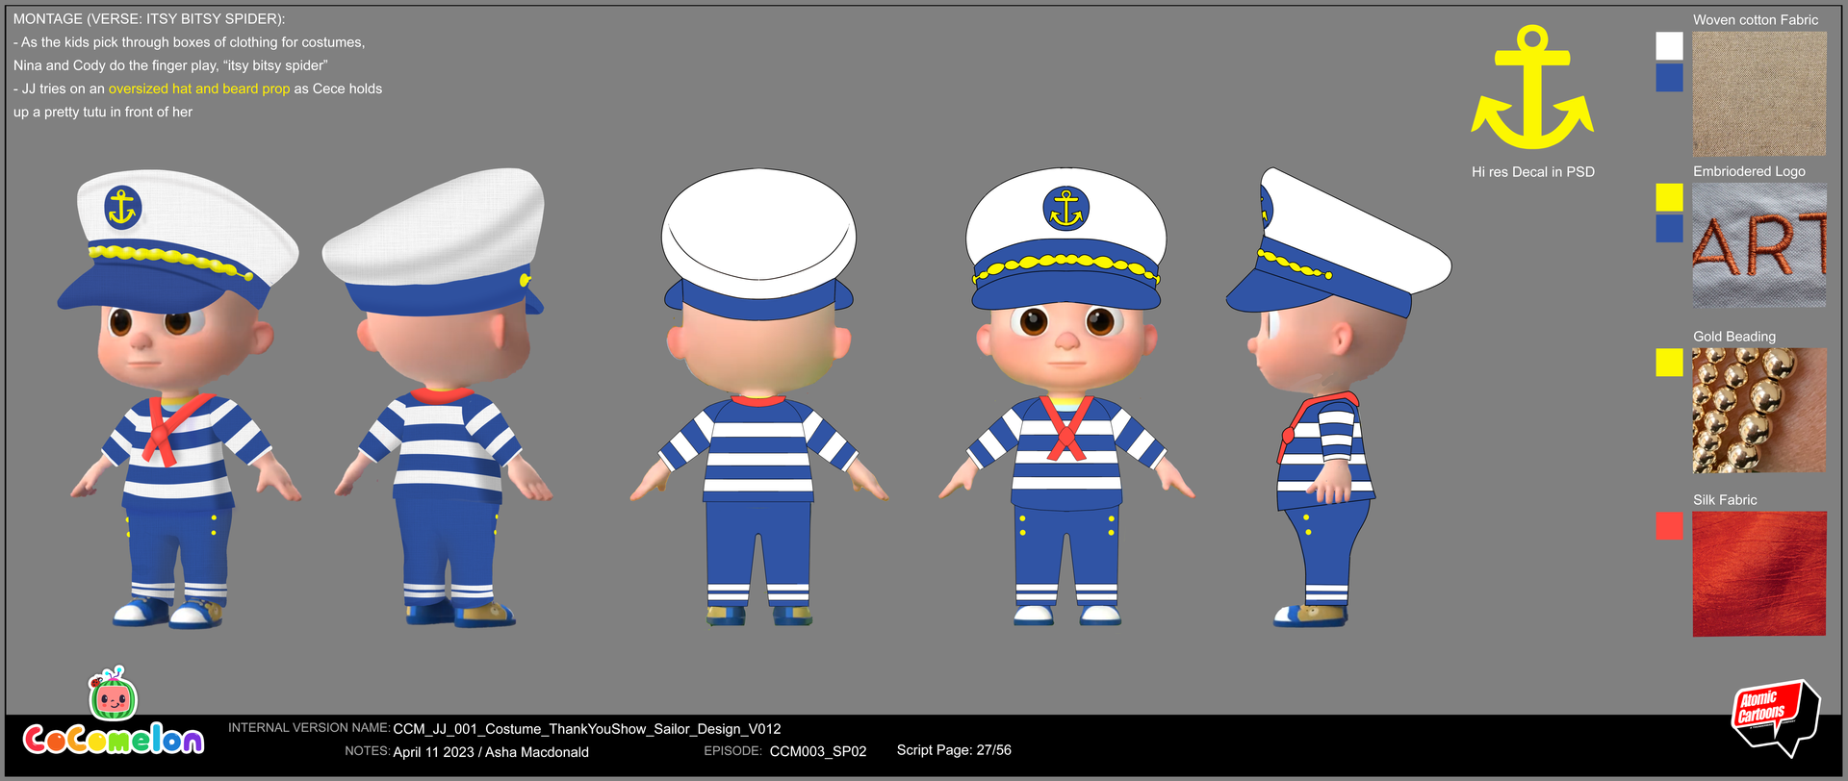Click the Cocomelon wordmark logo

[x=114, y=739]
